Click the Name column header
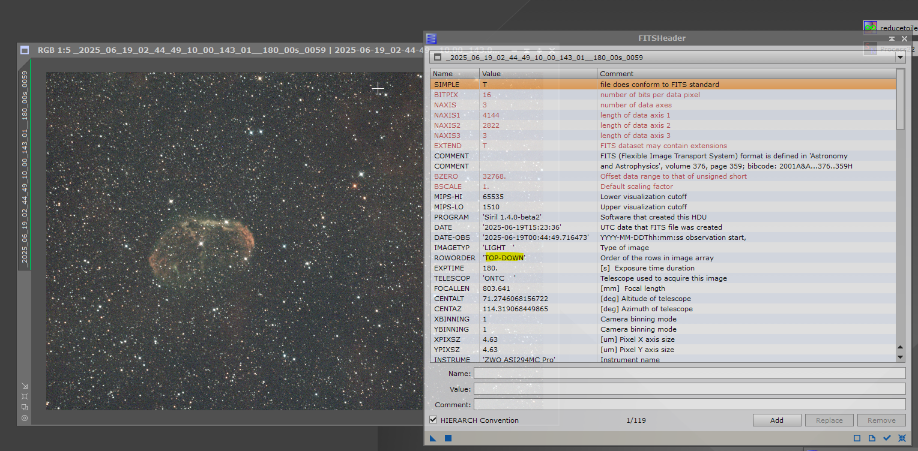The image size is (918, 451). pos(455,74)
